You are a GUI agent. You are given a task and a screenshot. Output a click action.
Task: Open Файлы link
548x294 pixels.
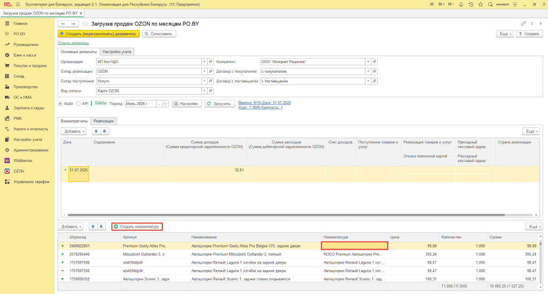click(100, 103)
